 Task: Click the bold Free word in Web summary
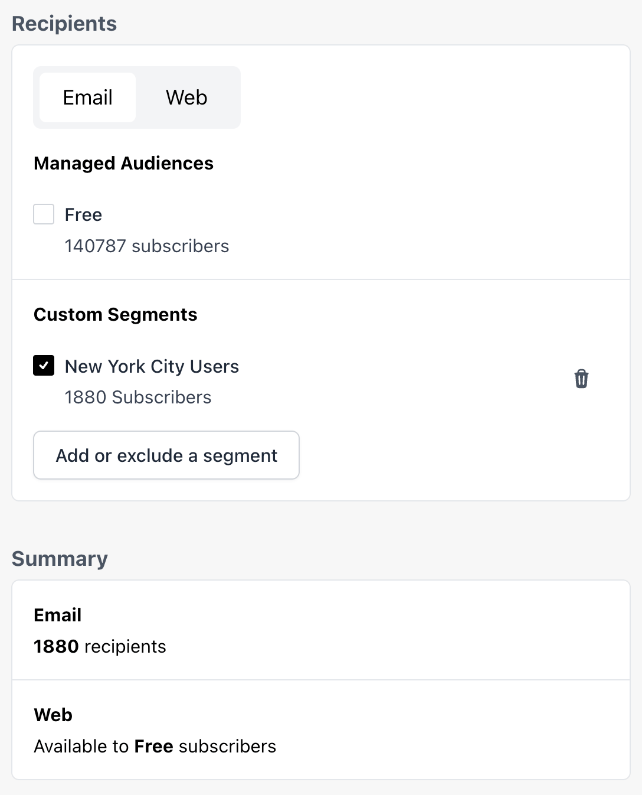point(153,746)
